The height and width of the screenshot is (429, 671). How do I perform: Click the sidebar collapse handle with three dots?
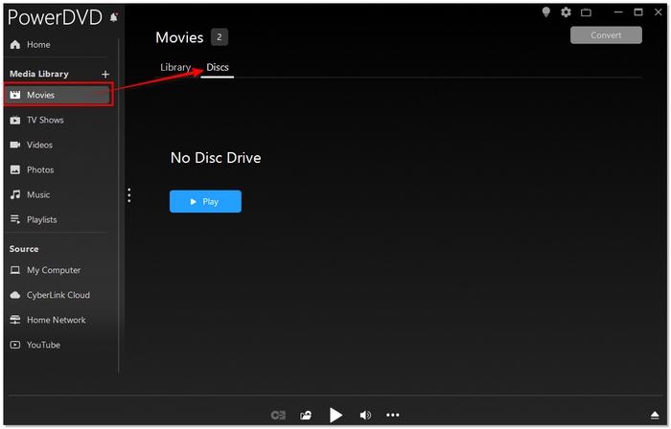[x=128, y=195]
